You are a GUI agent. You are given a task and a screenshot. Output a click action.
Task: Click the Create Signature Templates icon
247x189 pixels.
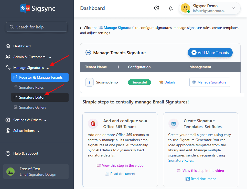173,124
